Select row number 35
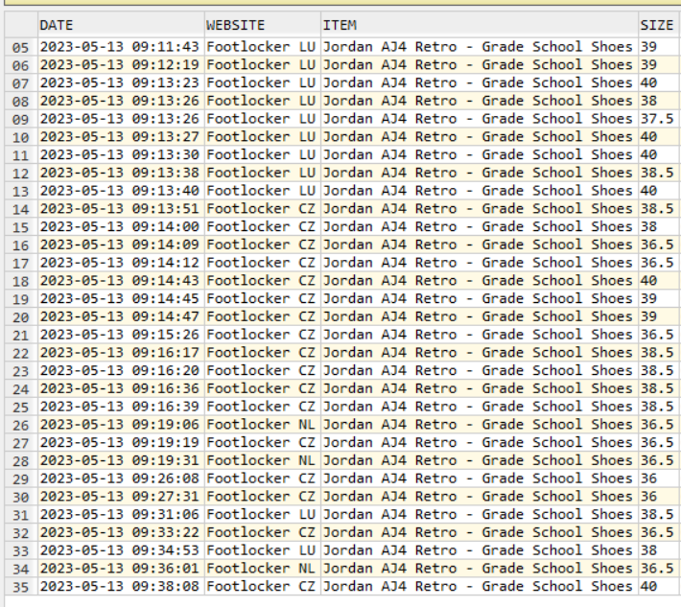 [x=20, y=587]
